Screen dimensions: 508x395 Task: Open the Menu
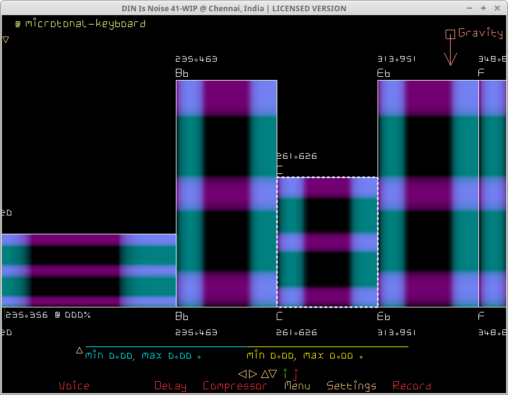click(297, 386)
